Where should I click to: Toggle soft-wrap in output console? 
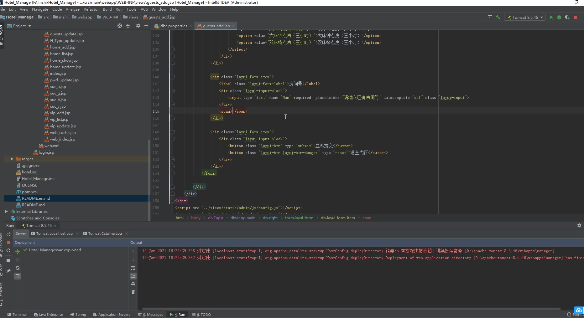tap(133, 268)
